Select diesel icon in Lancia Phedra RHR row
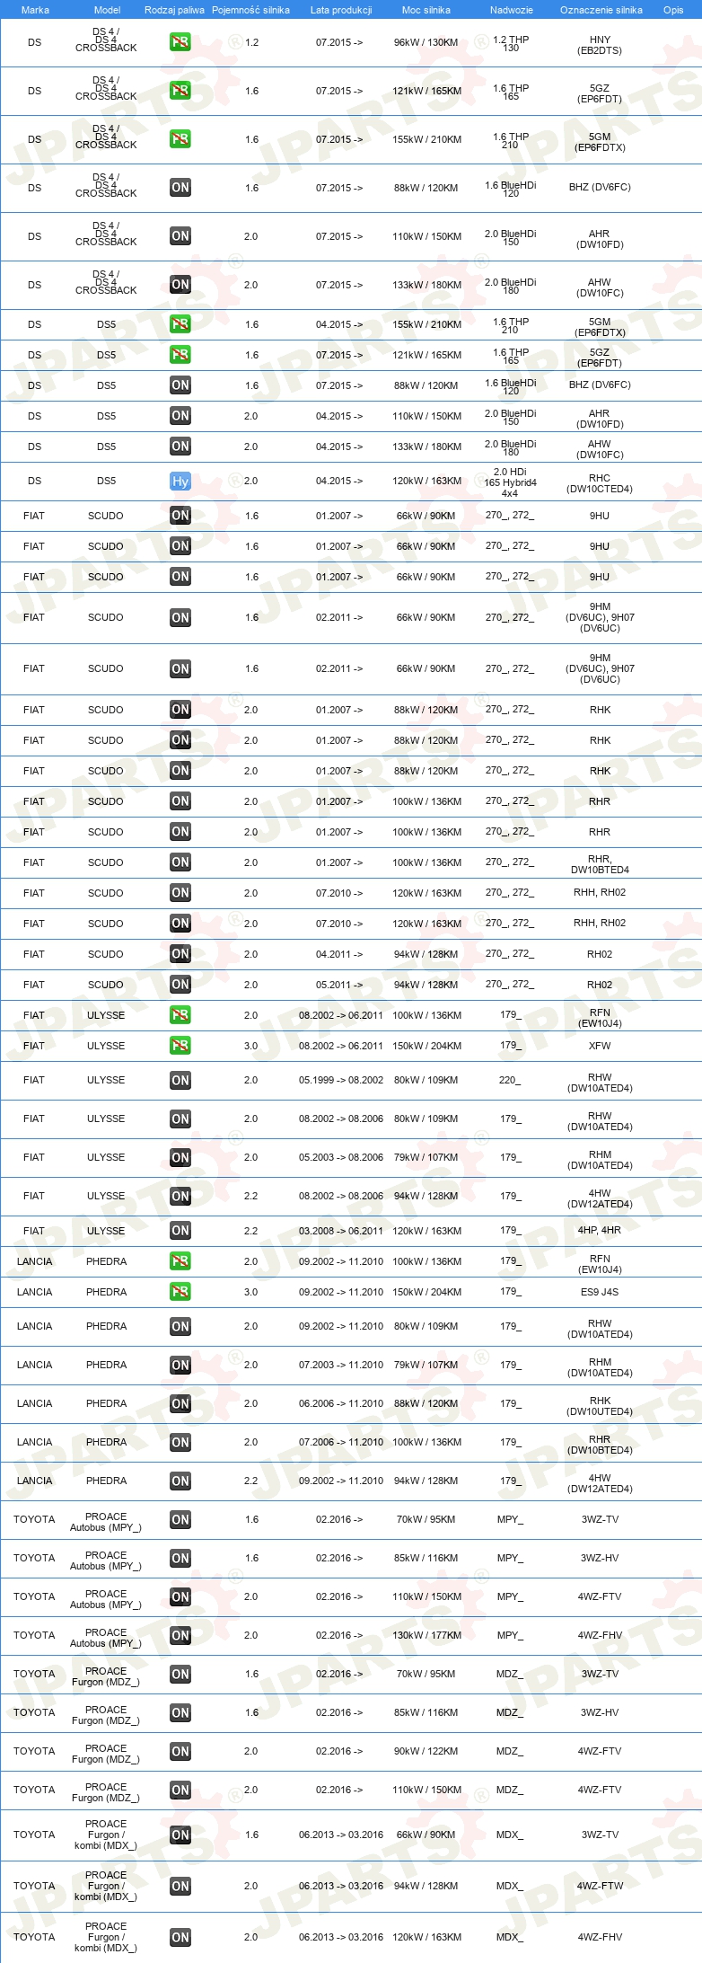Viewport: 702px width, 1963px height. [x=180, y=1443]
